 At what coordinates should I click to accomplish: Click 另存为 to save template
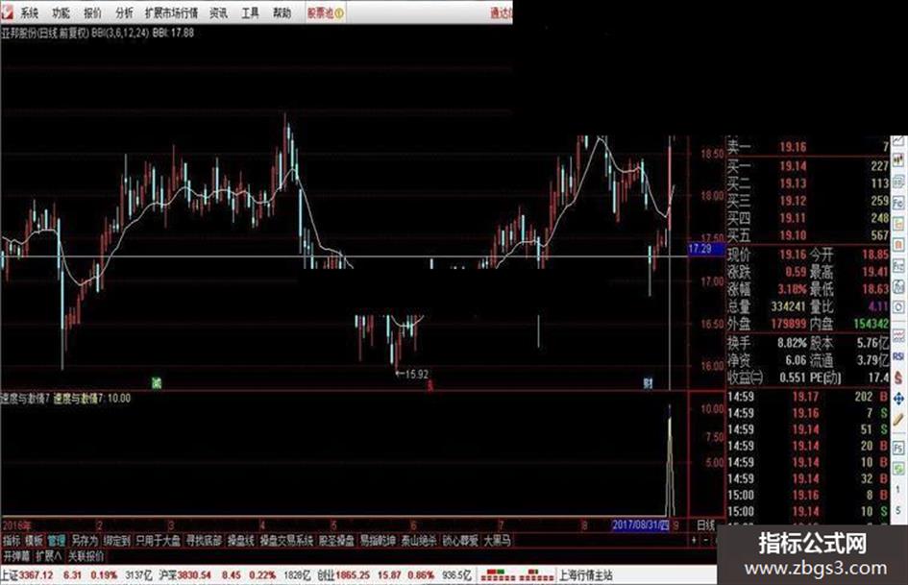(x=85, y=541)
